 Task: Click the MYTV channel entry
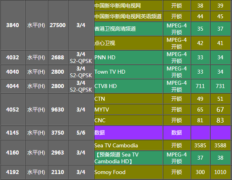click(x=128, y=110)
